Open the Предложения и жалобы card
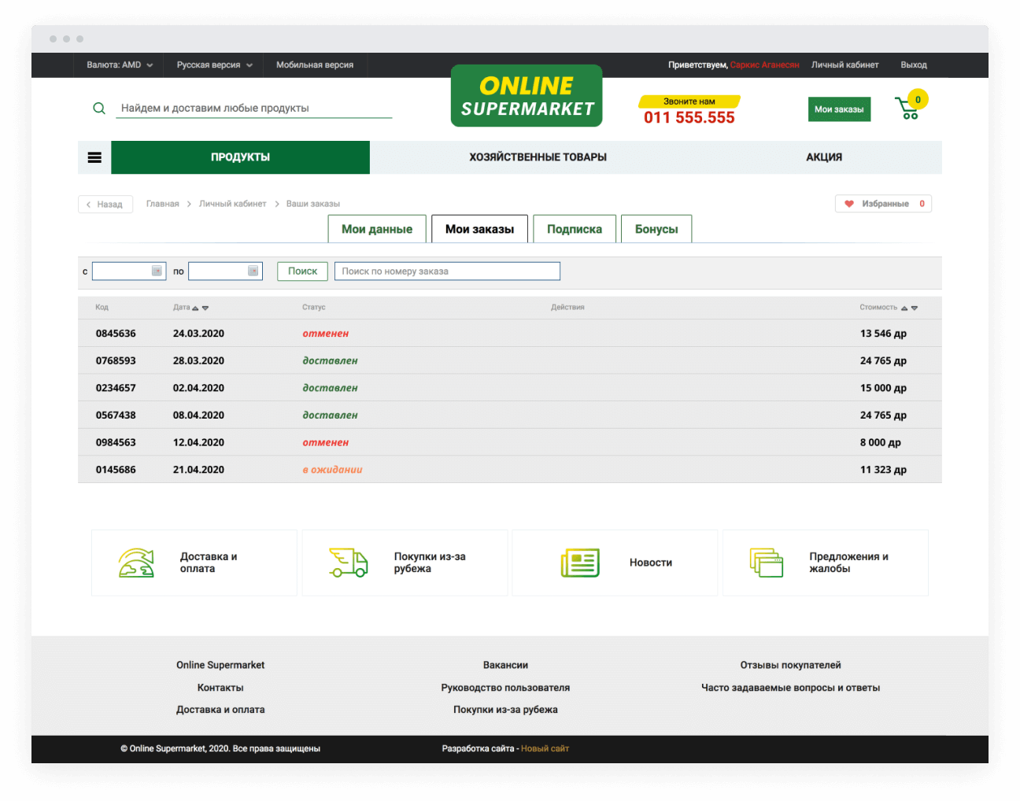This screenshot has width=1020, height=801. tap(825, 563)
